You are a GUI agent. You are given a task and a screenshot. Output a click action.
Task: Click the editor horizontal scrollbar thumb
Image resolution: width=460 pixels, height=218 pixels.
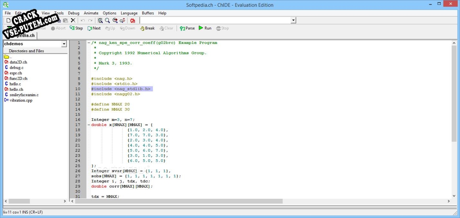point(179,201)
